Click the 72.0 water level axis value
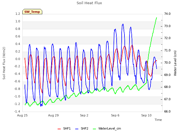Image resolution: width=179 pixels, height=134 pixels. (x=167, y=38)
